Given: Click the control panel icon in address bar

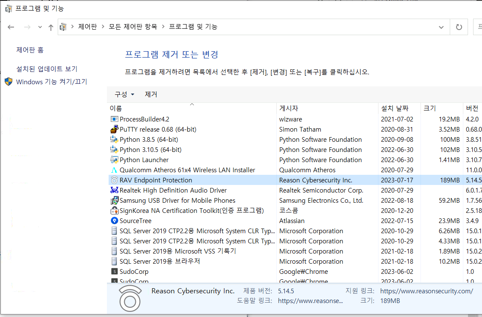Looking at the screenshot, I should (63, 27).
